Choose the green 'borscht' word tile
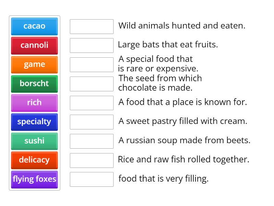 point(34,83)
